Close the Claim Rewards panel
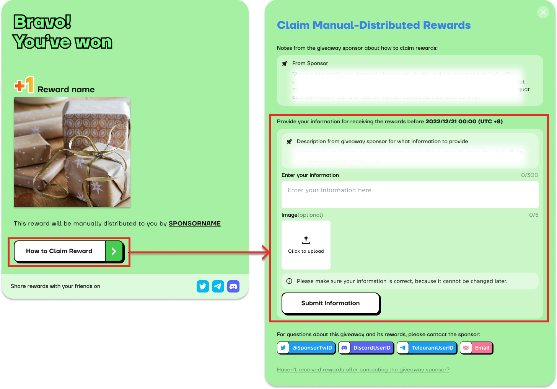This screenshot has width=557, height=389. point(543,12)
